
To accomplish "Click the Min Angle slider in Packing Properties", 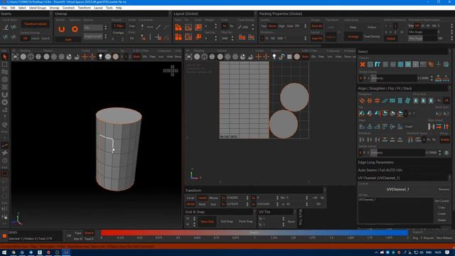I will 423,32.
